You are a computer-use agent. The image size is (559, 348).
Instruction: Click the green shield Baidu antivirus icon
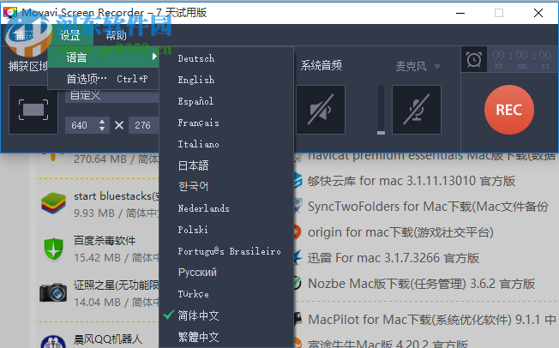pyautogui.click(x=53, y=249)
